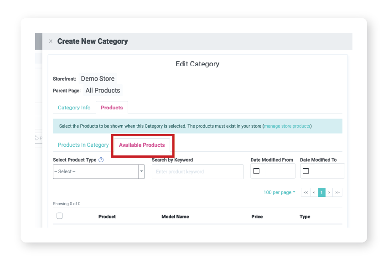Select the Available Products tab

click(x=142, y=145)
